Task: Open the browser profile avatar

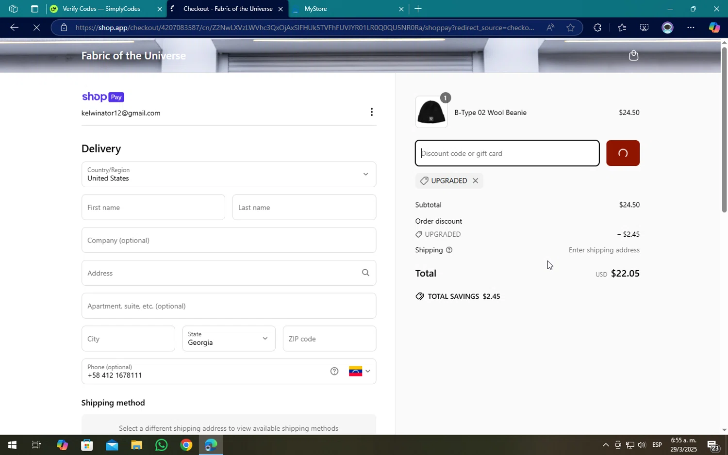Action: pyautogui.click(x=668, y=28)
